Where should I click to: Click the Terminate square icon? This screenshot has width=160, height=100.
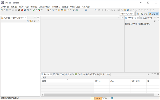(x=106, y=10)
